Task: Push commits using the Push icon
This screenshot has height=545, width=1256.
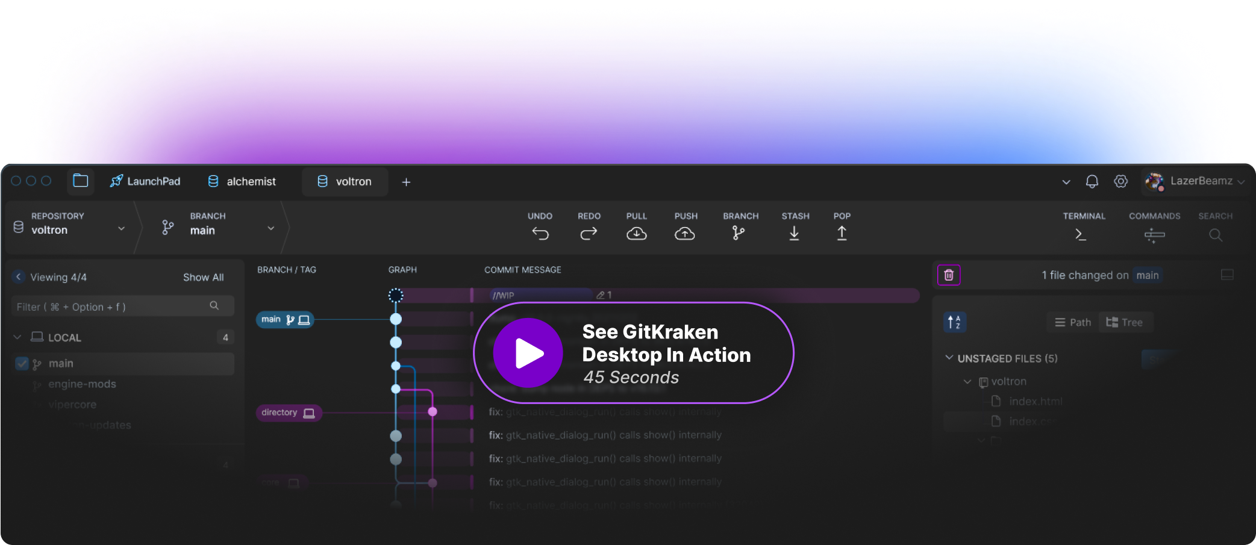Action: point(685,234)
